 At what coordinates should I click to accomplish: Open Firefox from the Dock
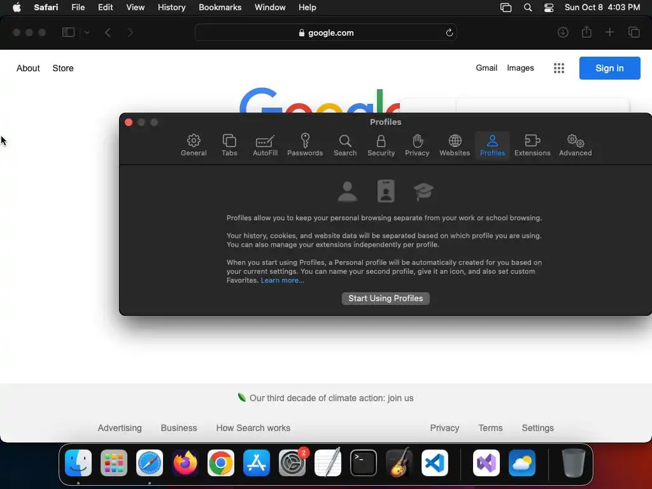click(185, 463)
